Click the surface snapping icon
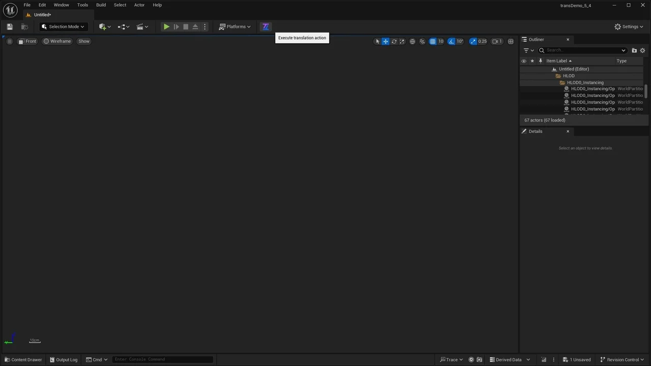The height and width of the screenshot is (366, 651). (422, 41)
